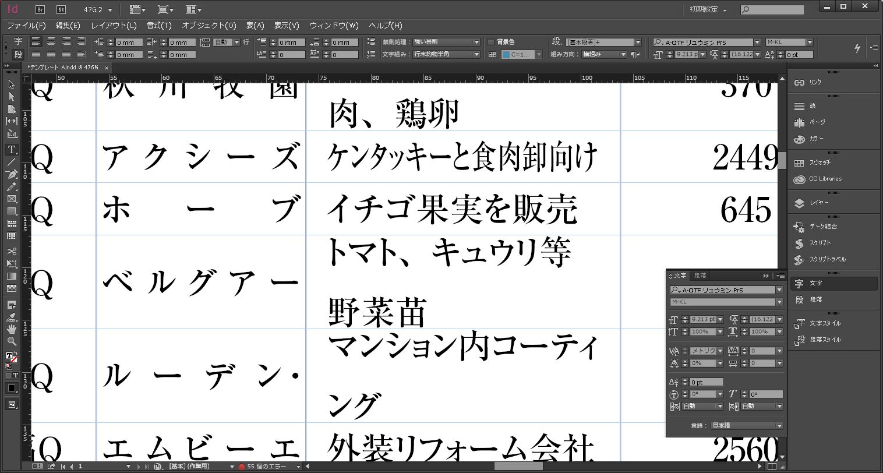Select the Page tool

point(11,109)
